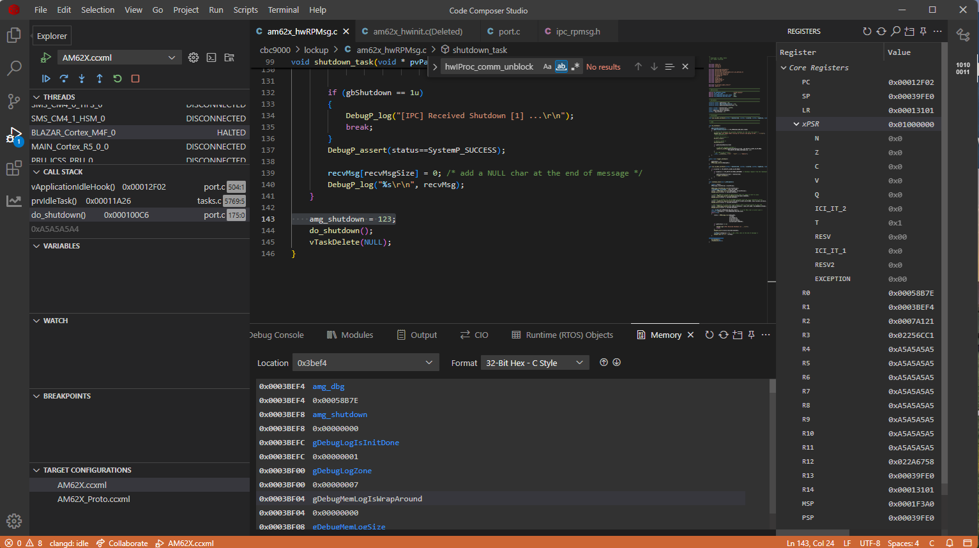Toggle Match Whole Word in find widget

click(x=561, y=66)
